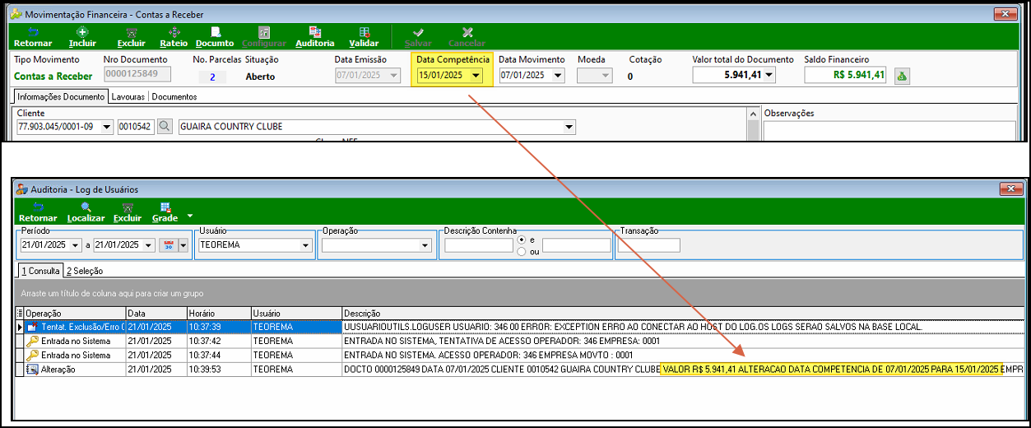Click Retornar in Movimentação Financeira toolbar

coord(33,36)
